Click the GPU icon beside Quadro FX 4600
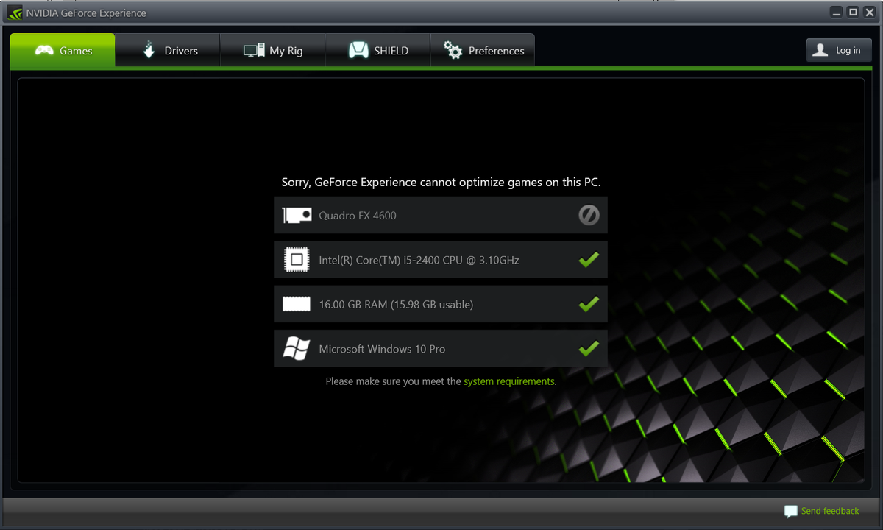 (x=296, y=215)
